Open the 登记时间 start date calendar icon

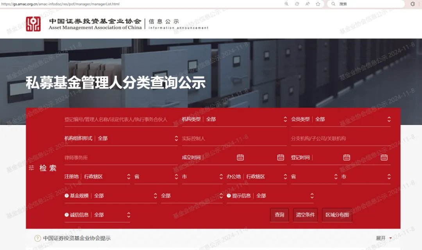[x=347, y=157]
